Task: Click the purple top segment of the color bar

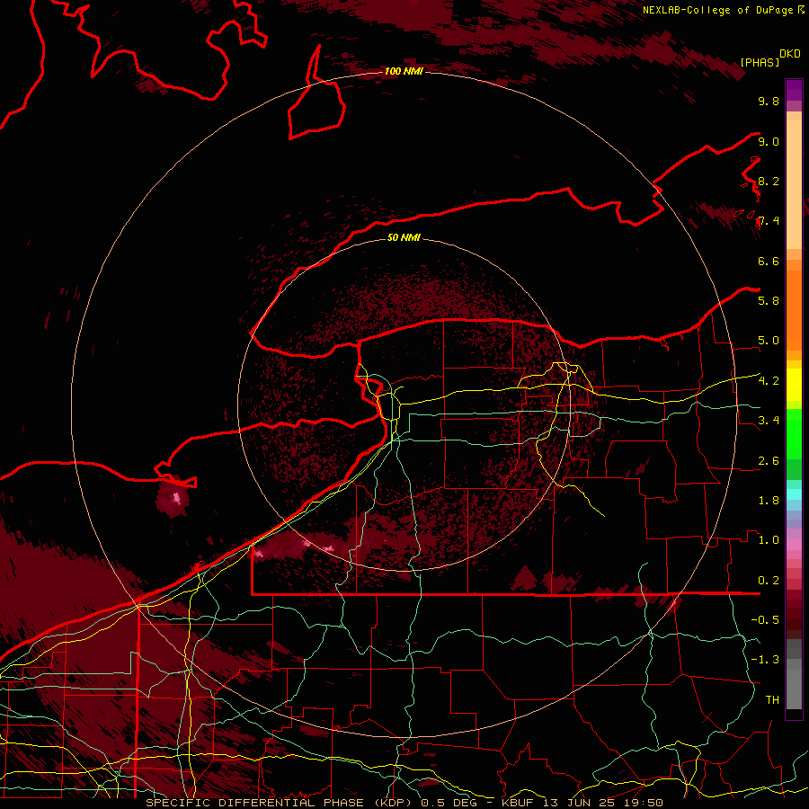Action: (794, 90)
